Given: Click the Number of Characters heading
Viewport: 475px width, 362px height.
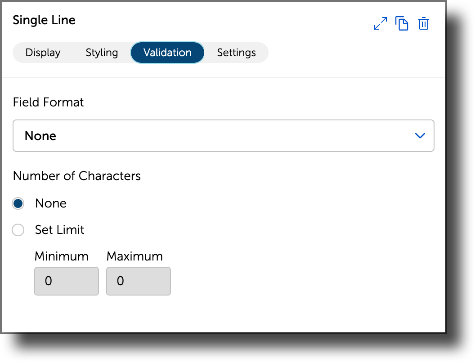Looking at the screenshot, I should tap(77, 176).
